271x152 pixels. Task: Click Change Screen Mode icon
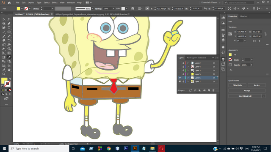pyautogui.click(x=6, y=99)
